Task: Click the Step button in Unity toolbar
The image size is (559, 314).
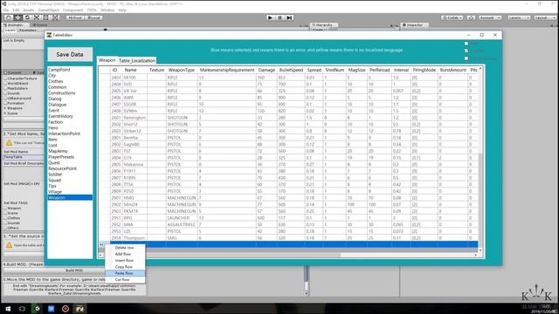Action: click(289, 17)
